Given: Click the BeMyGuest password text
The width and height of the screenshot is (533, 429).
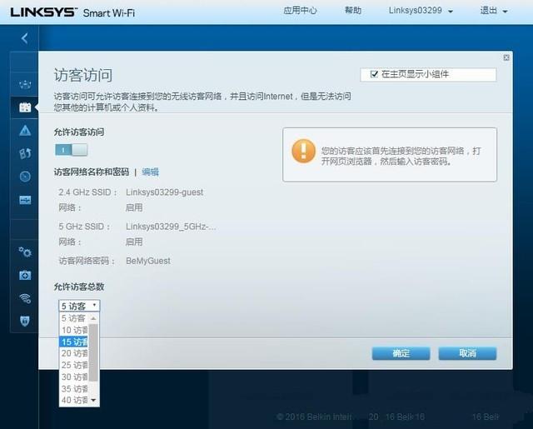Looking at the screenshot, I should click(148, 261).
